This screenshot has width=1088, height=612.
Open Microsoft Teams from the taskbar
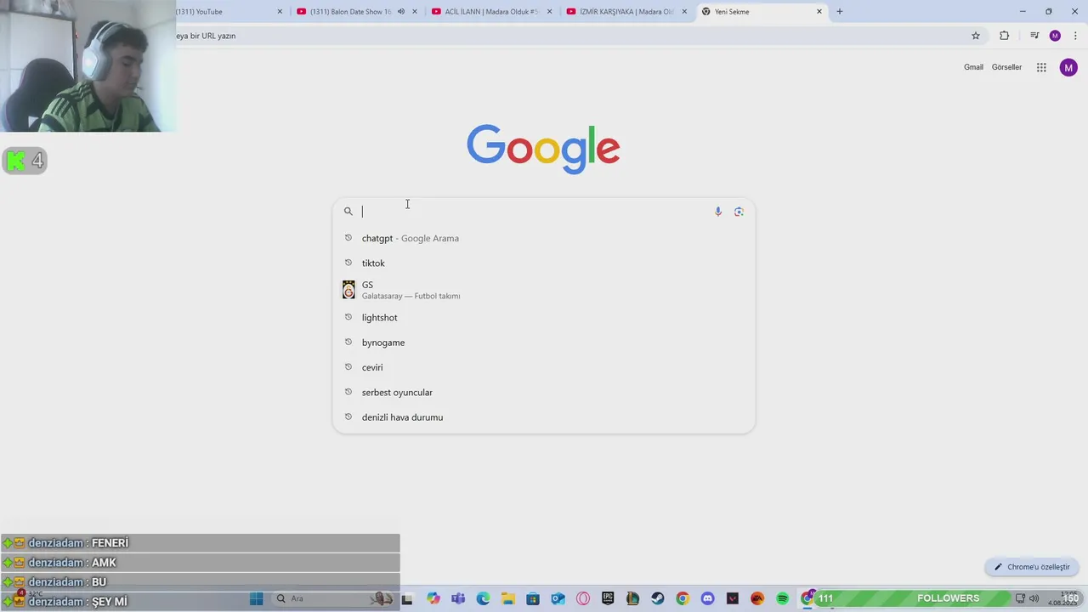[x=458, y=598]
